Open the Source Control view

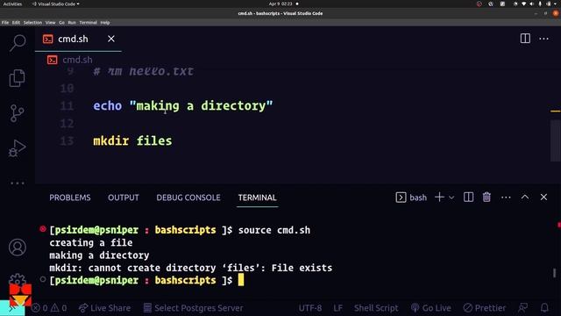18,113
